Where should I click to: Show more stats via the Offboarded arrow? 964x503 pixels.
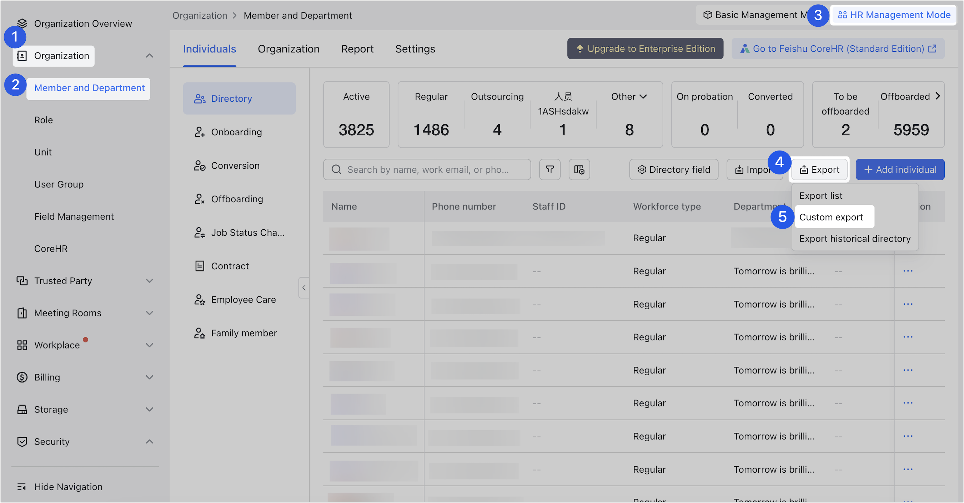coord(938,96)
